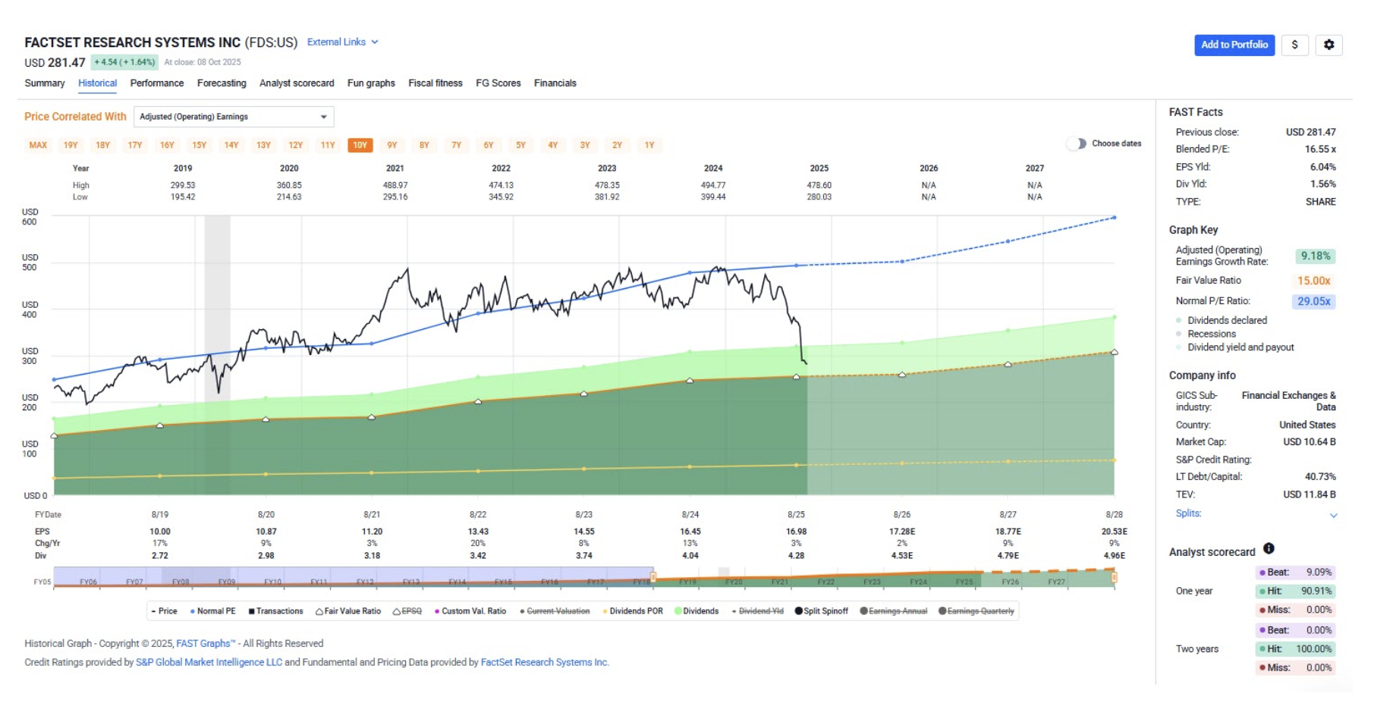Select the 15Y time range
This screenshot has width=1393, height=722.
pos(199,145)
